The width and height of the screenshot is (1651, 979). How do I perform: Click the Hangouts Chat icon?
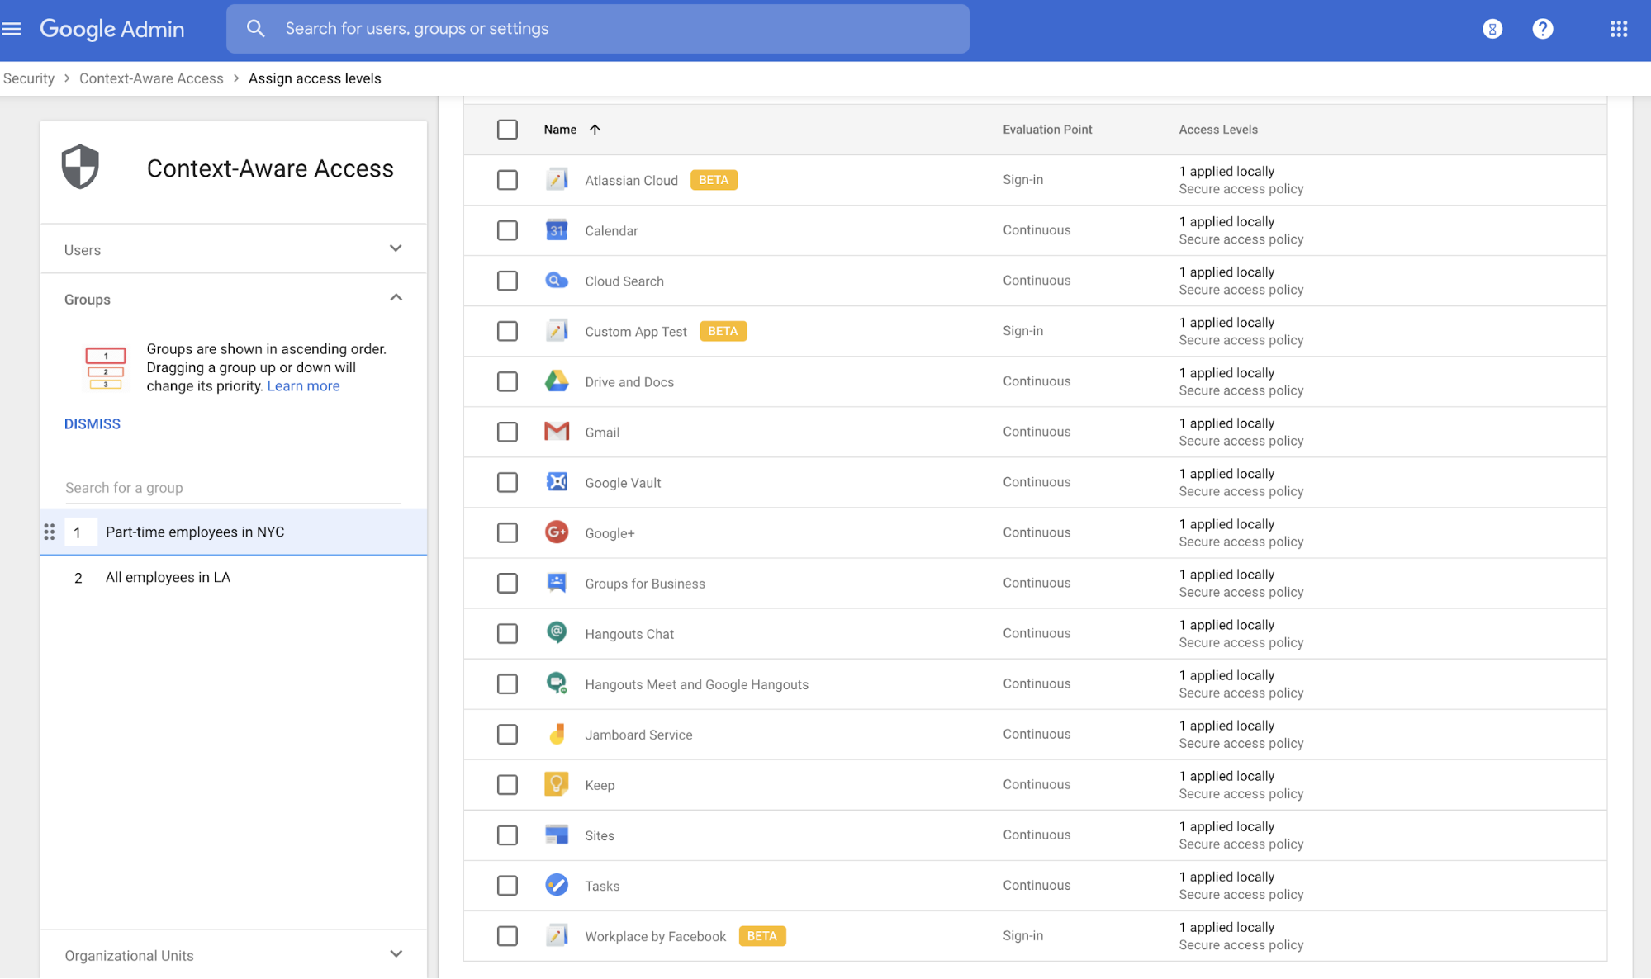click(x=557, y=632)
